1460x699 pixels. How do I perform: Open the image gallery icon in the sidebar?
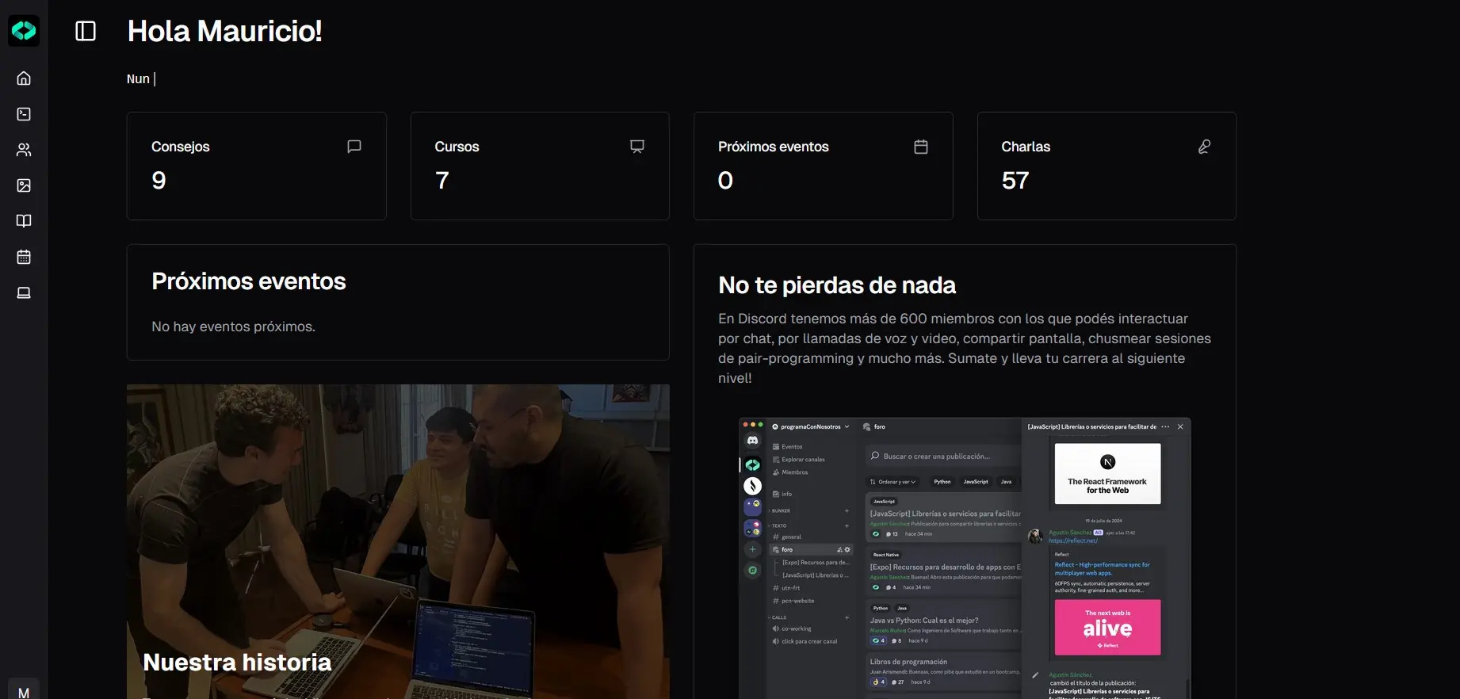(24, 185)
